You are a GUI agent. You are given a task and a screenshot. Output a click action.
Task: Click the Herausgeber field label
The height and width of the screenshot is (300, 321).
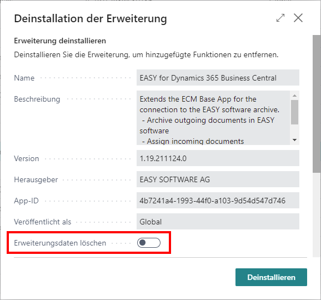(36, 179)
